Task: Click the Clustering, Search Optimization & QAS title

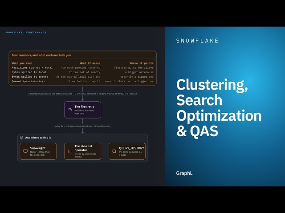Action: click(219, 107)
